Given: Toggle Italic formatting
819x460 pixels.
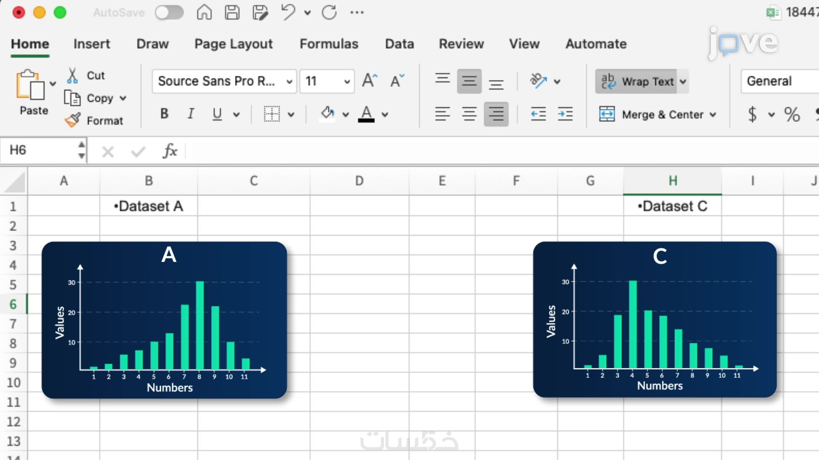Looking at the screenshot, I should pos(191,114).
